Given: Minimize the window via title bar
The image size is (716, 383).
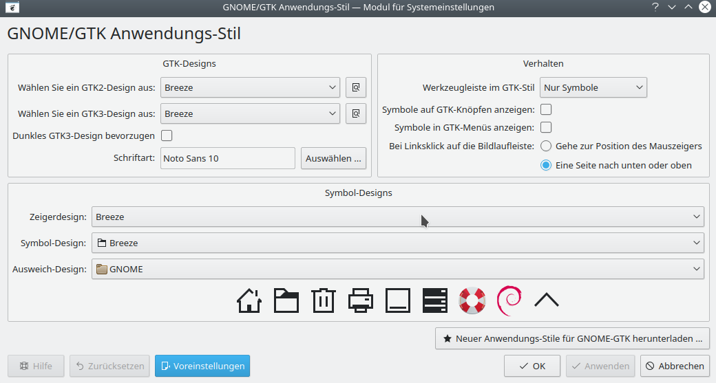Looking at the screenshot, I should pos(672,7).
